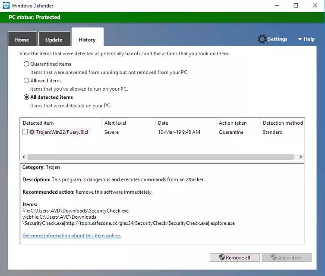Screen dimensions: 325x276
Task: Click the date 10-Mar-19 9:48 AM
Action: pos(179,132)
